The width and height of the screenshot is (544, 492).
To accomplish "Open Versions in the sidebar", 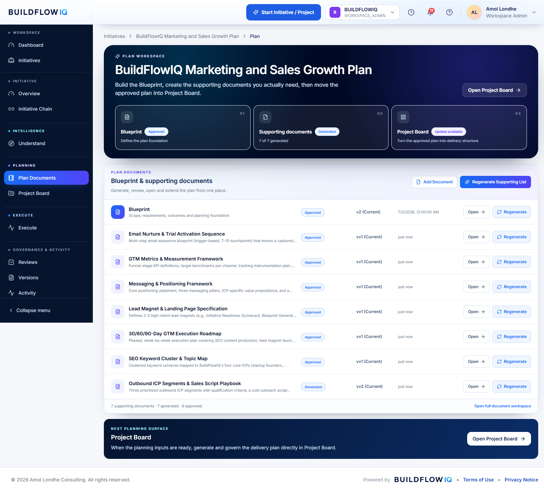I will [x=46, y=278].
